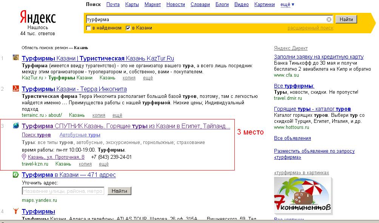Viewport: 379px width, 223px height.
Task: Focus the 'Название улицы, района, метро' field
Action: 63,191
